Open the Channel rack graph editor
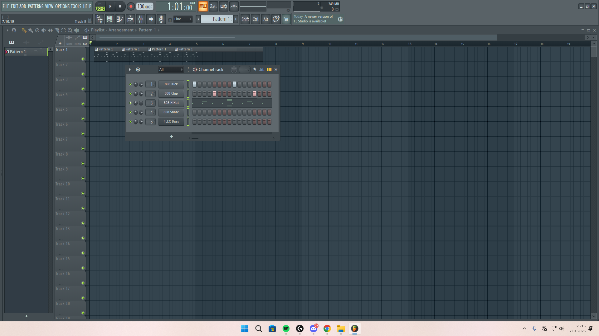This screenshot has width=599, height=336. [262, 70]
